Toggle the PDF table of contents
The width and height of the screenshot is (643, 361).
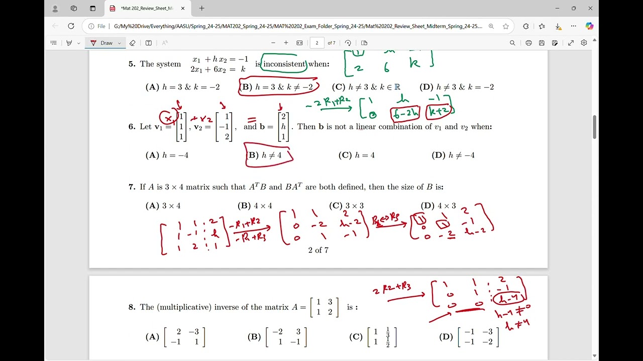pyautogui.click(x=54, y=43)
